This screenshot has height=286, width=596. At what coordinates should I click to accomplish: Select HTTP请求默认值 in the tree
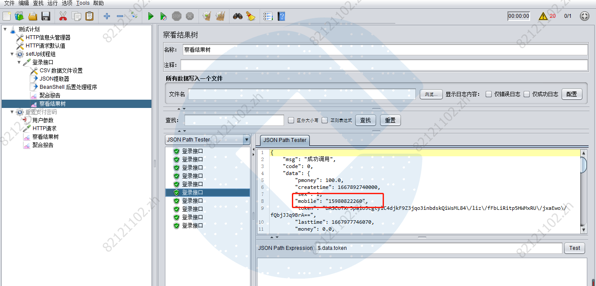point(45,46)
